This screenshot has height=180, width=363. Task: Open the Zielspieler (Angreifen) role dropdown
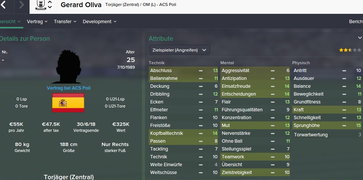click(179, 50)
